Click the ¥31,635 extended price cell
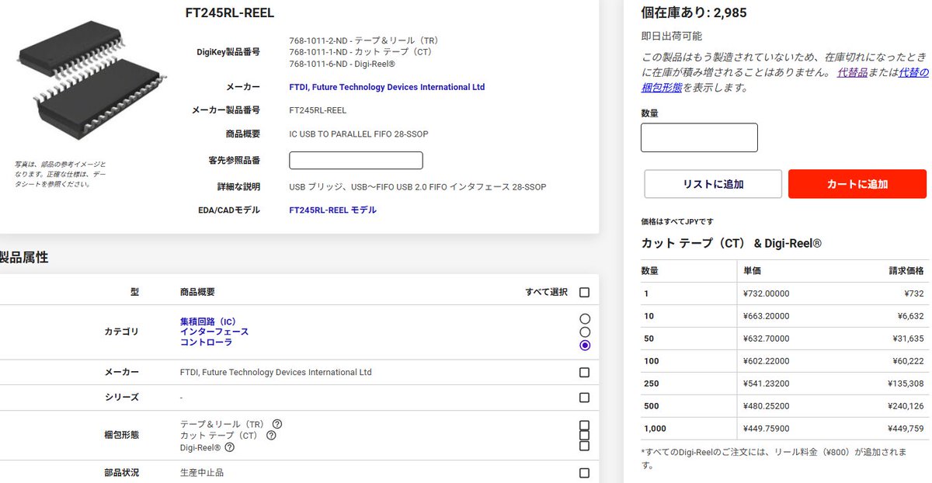This screenshot has height=483, width=932. point(908,339)
